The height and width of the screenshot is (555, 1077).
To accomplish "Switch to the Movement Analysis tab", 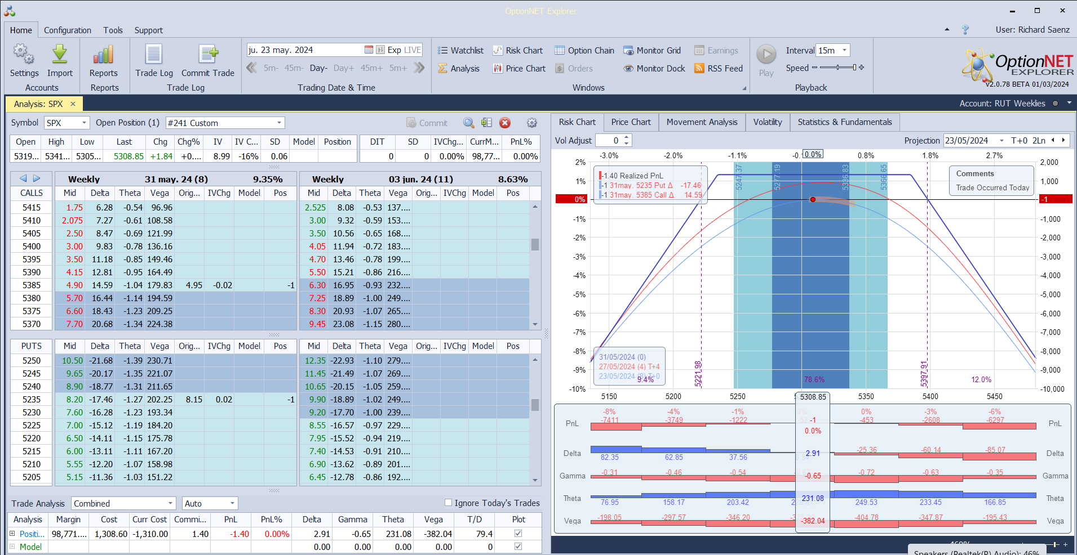I will point(702,122).
